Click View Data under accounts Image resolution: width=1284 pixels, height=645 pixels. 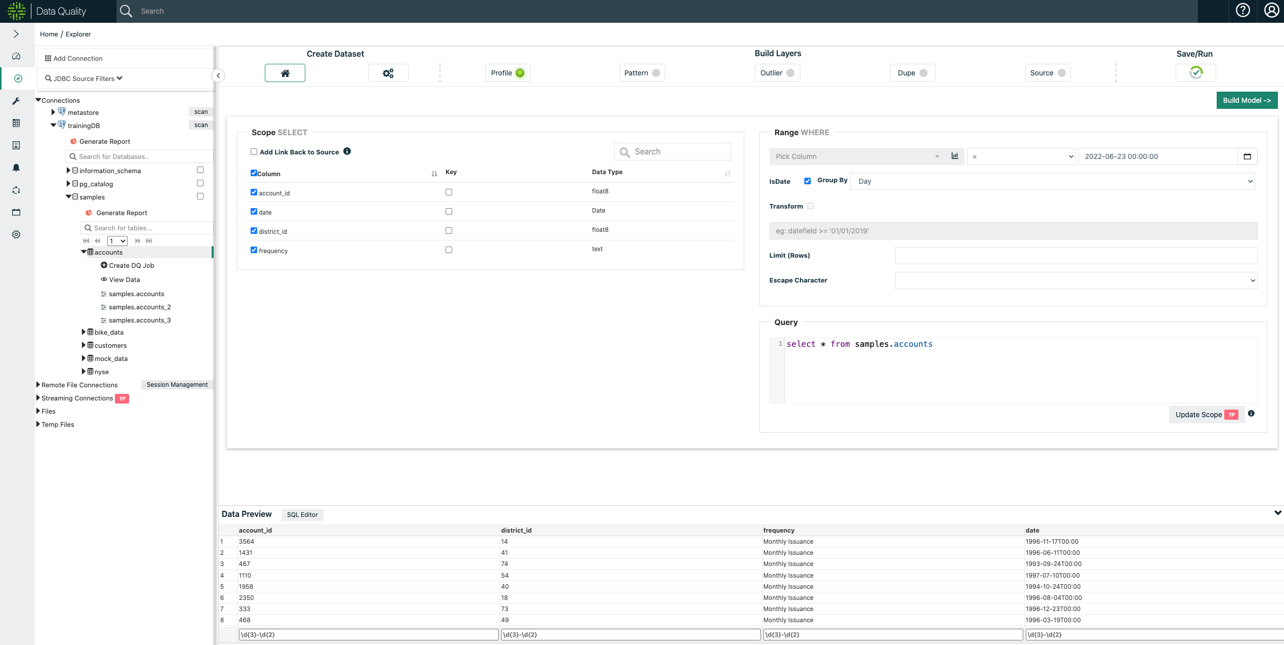(121, 279)
